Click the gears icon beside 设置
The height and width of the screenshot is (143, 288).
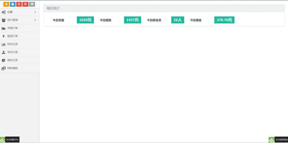pyautogui.click(x=3, y=12)
